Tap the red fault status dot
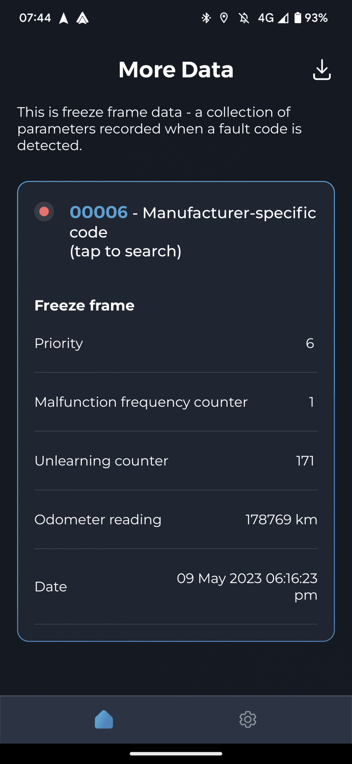Image resolution: width=352 pixels, height=764 pixels. pos(44,211)
